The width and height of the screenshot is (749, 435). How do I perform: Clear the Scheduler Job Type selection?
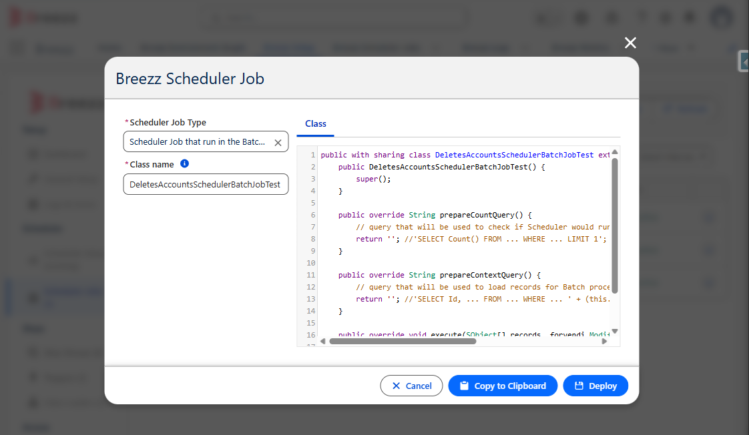tap(278, 142)
